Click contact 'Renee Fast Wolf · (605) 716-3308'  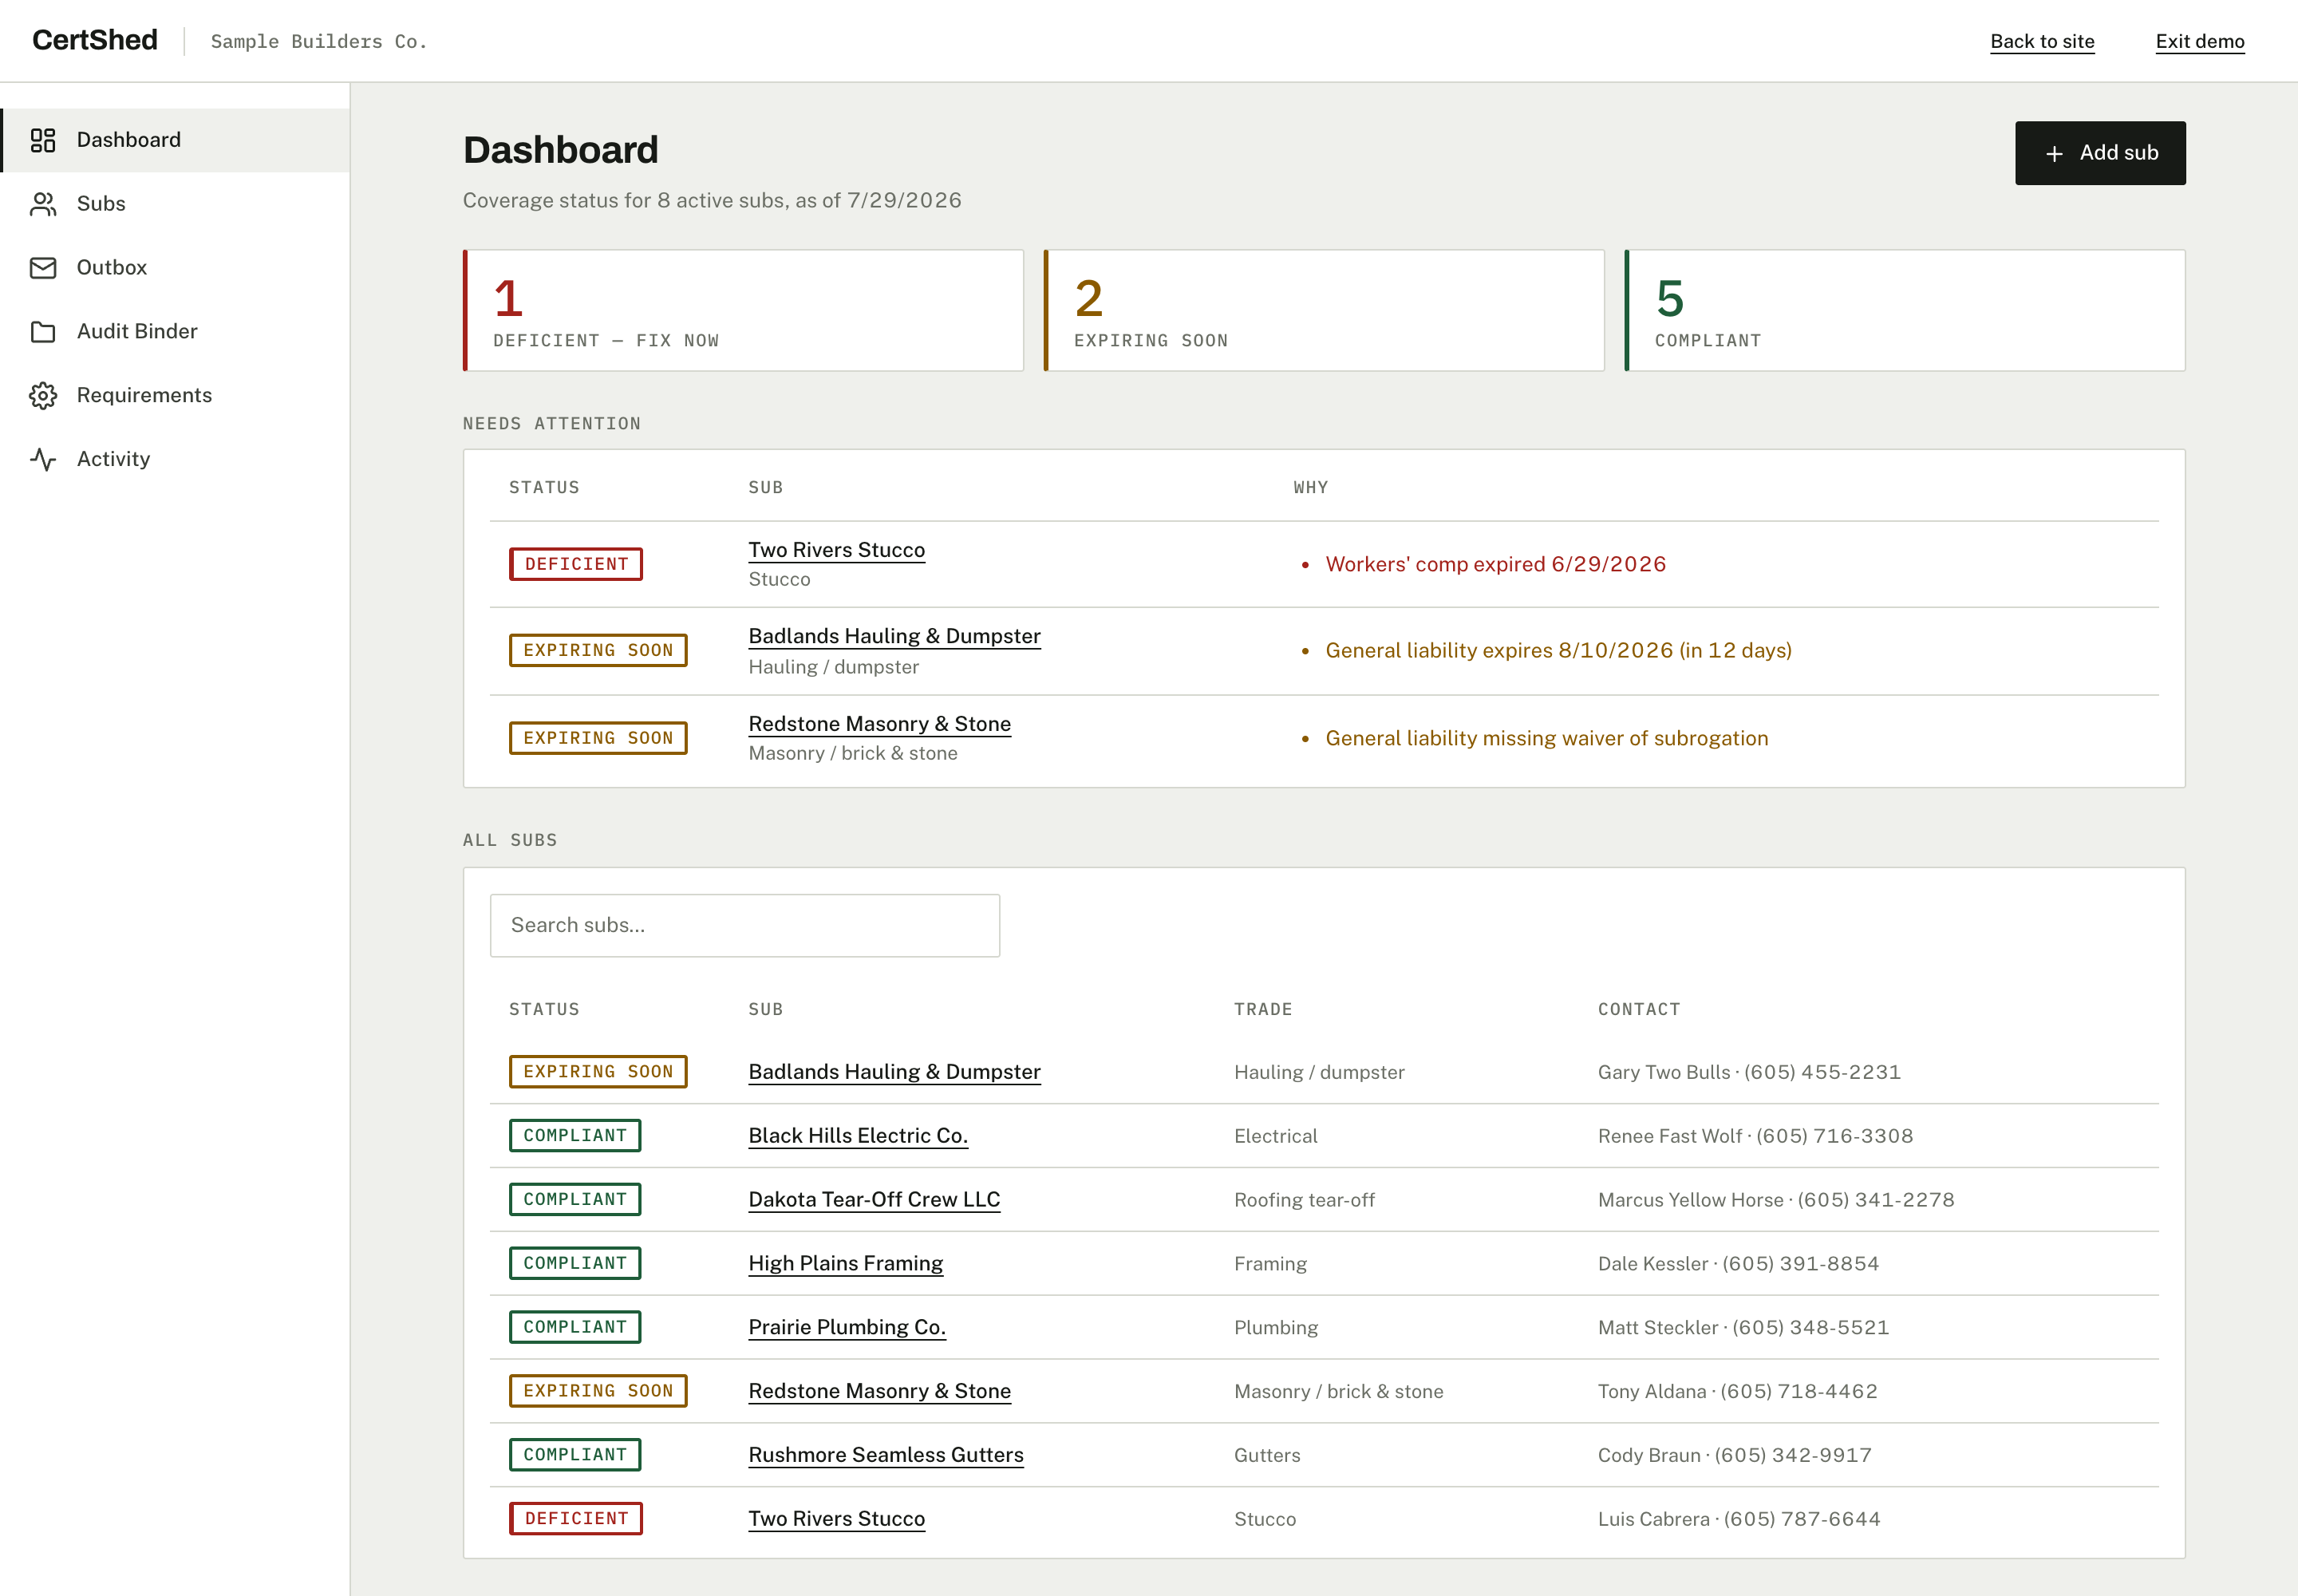(1755, 1136)
